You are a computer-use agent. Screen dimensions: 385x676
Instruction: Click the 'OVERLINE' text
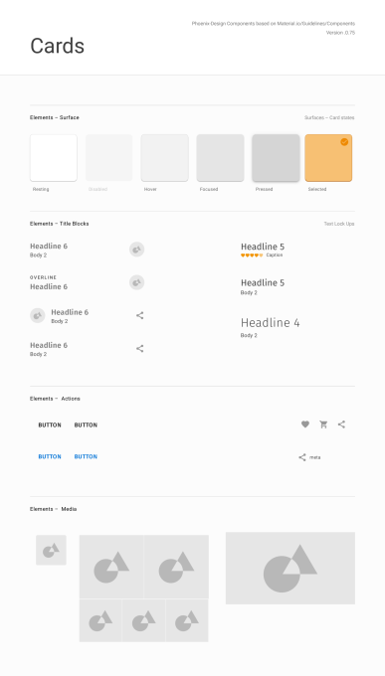tap(43, 277)
